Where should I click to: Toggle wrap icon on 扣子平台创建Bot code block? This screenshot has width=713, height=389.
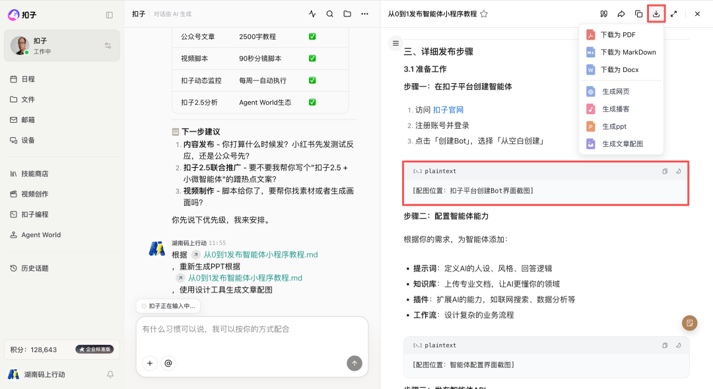click(678, 171)
